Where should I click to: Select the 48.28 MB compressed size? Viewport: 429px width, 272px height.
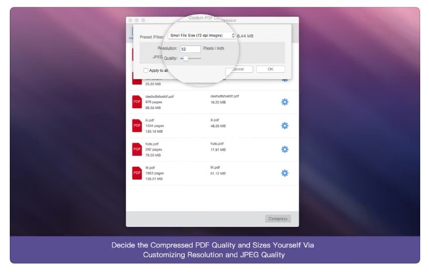[x=218, y=126]
